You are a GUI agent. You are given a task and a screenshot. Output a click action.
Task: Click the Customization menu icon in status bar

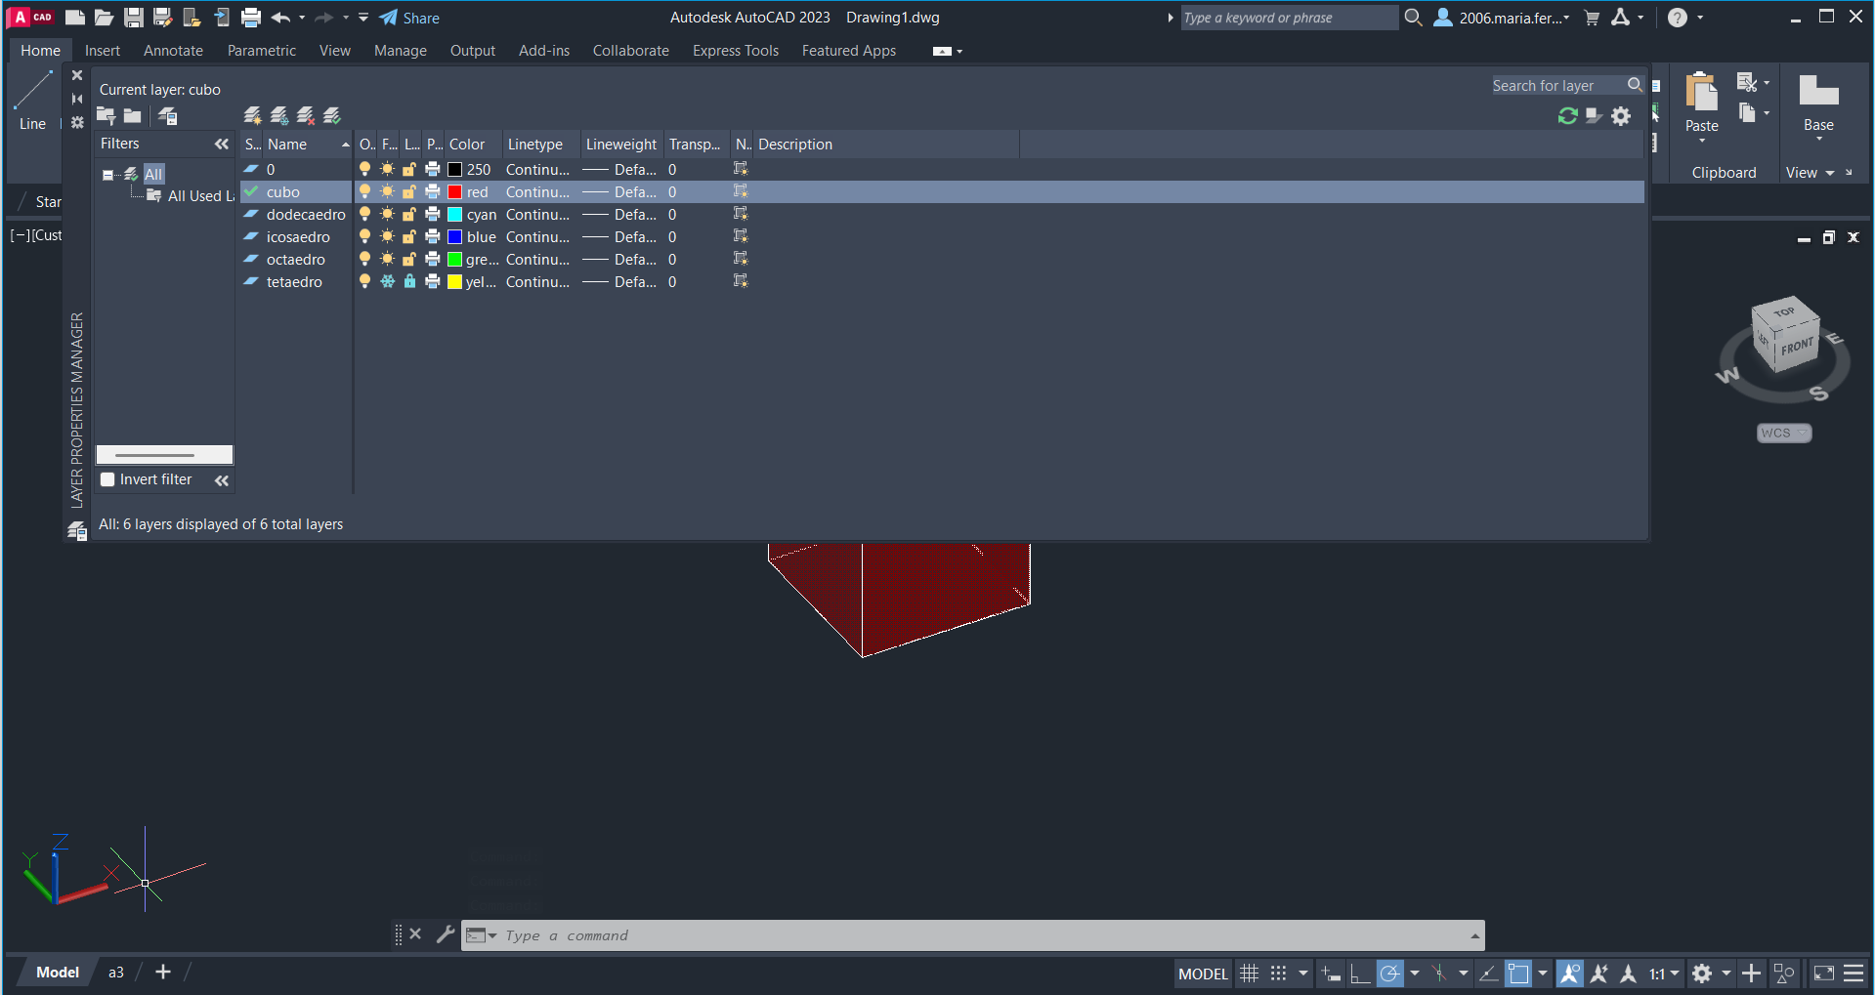point(1854,973)
